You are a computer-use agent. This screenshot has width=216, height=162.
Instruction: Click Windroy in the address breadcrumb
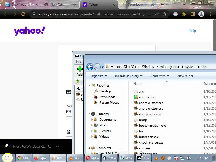coord(148,67)
